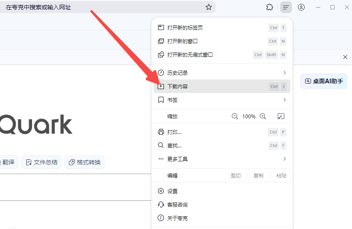
Task: Open 设置 from the menu
Action: coord(222,191)
